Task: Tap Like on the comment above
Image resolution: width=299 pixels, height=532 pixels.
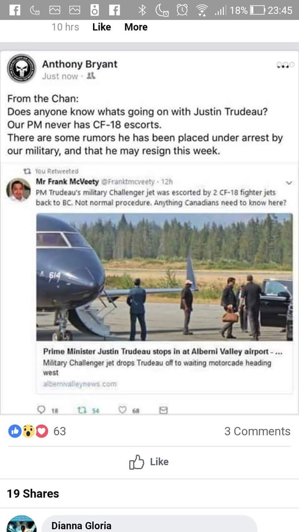Action: pyautogui.click(x=102, y=27)
